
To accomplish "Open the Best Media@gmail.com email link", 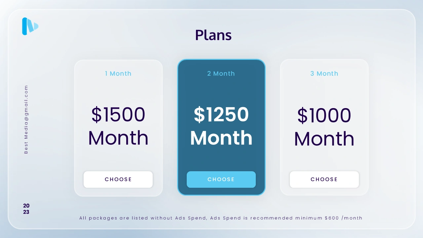I will click(x=26, y=119).
